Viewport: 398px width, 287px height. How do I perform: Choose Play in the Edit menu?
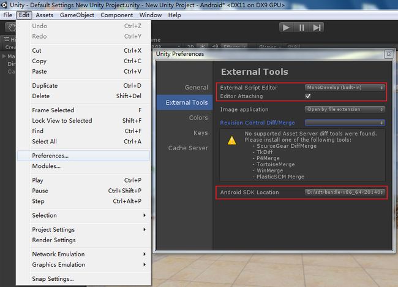tap(83, 180)
